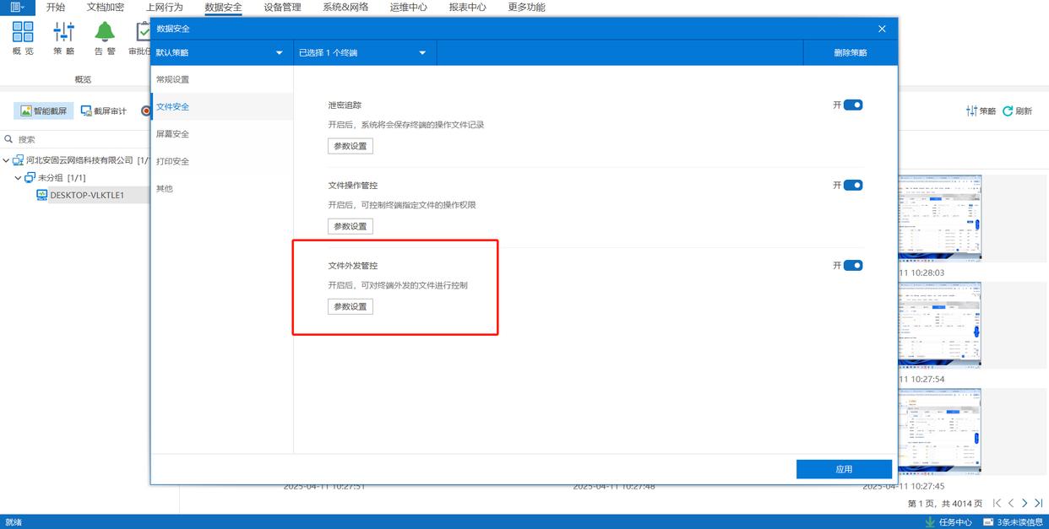Open the 开始 menu tab
This screenshot has height=529, width=1049.
tap(56, 7)
